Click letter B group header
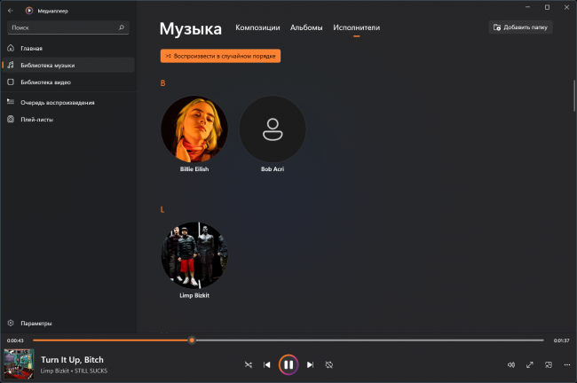This screenshot has width=577, height=383. tap(162, 83)
